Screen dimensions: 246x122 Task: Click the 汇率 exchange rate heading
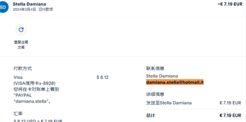click(18, 114)
